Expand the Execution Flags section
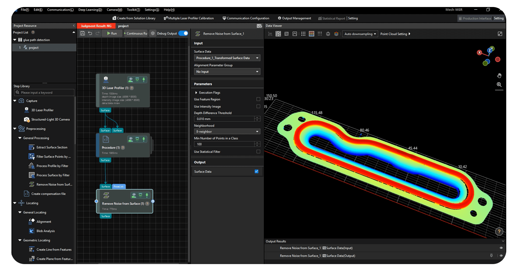This screenshot has width=517, height=270. pos(196,92)
